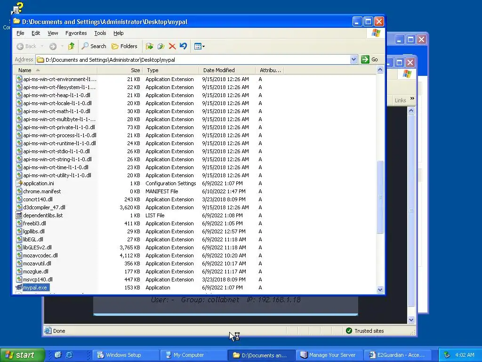Show the Folders pane

[x=124, y=46]
